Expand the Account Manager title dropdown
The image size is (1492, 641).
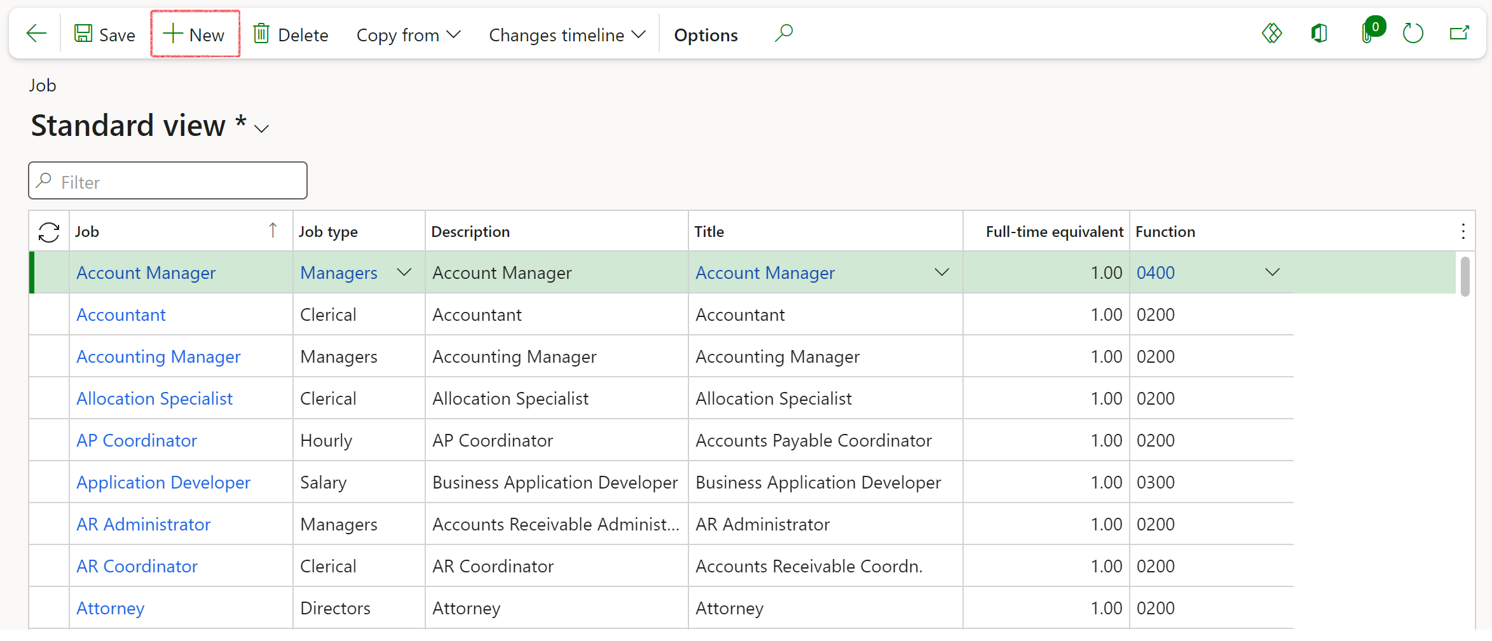pyautogui.click(x=942, y=273)
